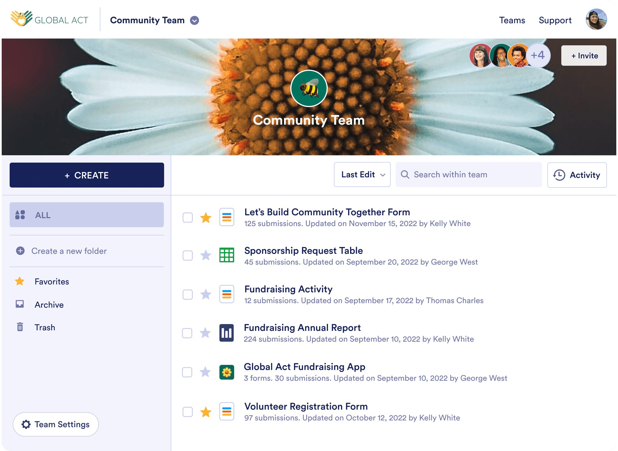Go to the Support menu
The image size is (618, 451).
click(555, 20)
